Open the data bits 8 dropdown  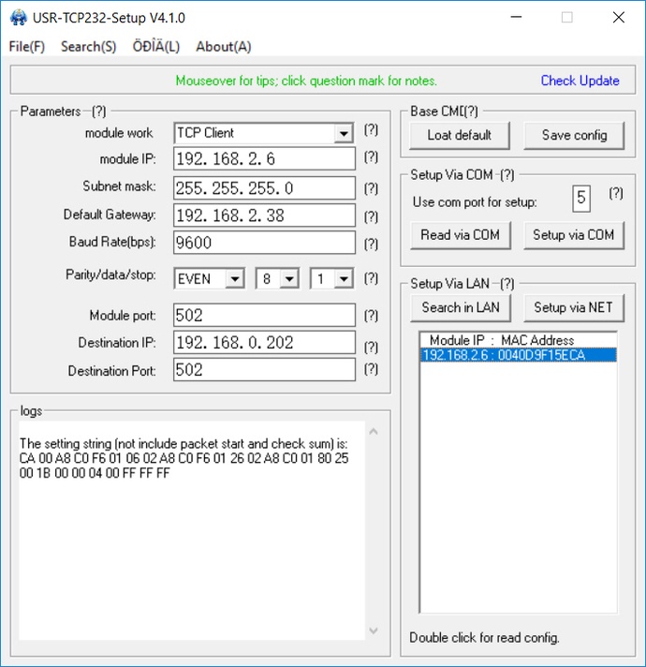[289, 279]
